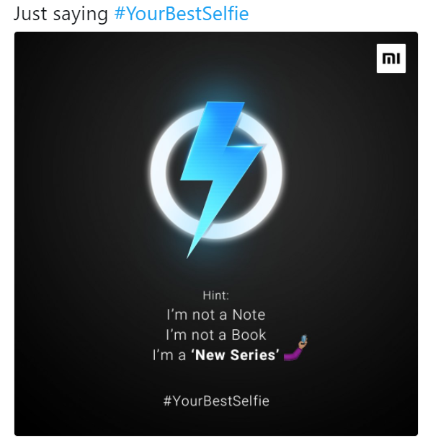Open the blue #YourBestSelfie hashtag link

tap(182, 14)
